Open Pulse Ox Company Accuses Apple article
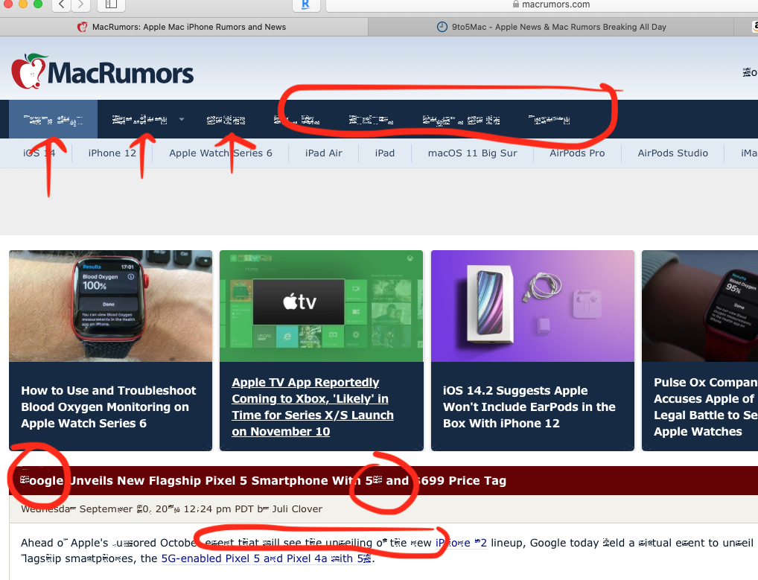This screenshot has width=758, height=580. click(706, 407)
